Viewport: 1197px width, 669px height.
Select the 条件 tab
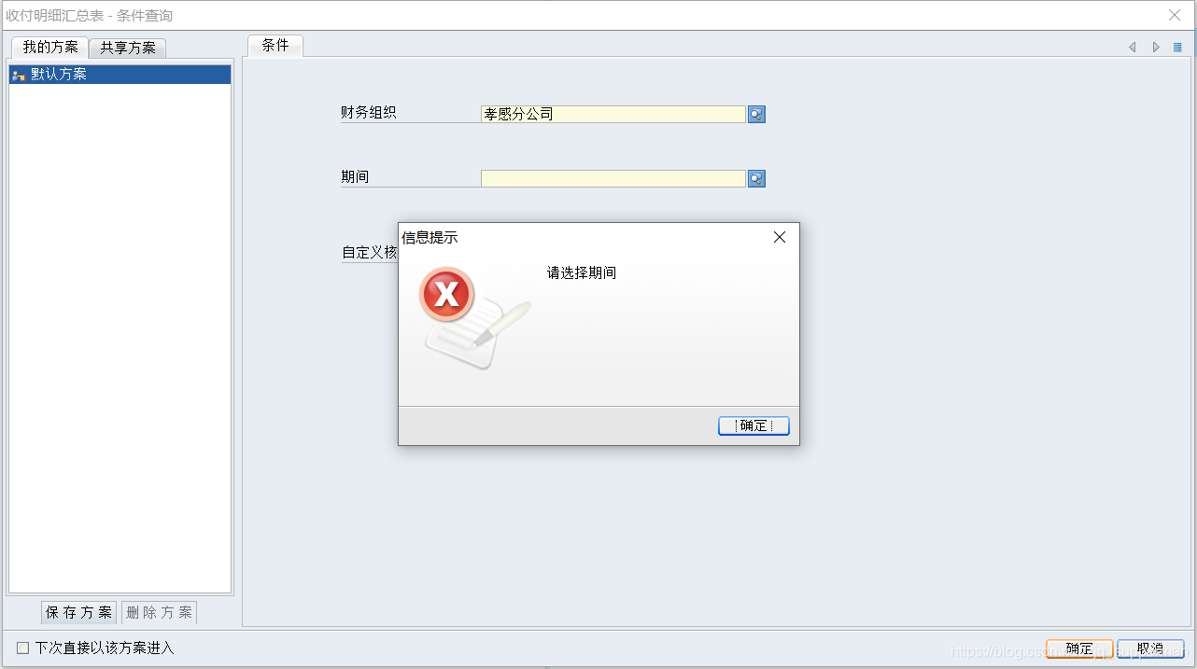(x=275, y=45)
